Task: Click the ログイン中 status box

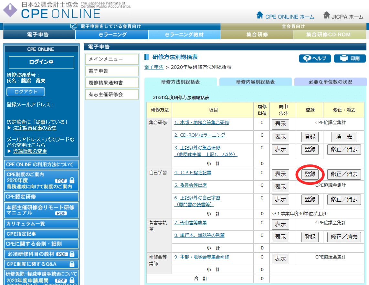Action: coord(41,62)
